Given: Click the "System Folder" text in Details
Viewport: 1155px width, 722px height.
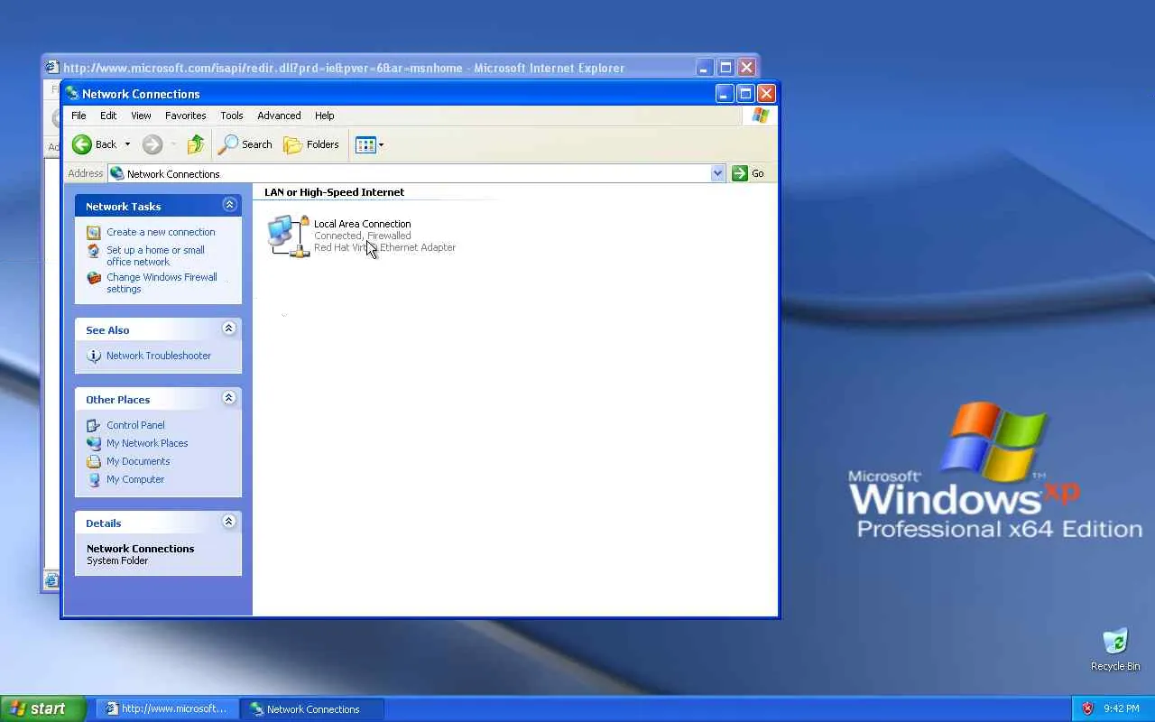Looking at the screenshot, I should tap(117, 560).
